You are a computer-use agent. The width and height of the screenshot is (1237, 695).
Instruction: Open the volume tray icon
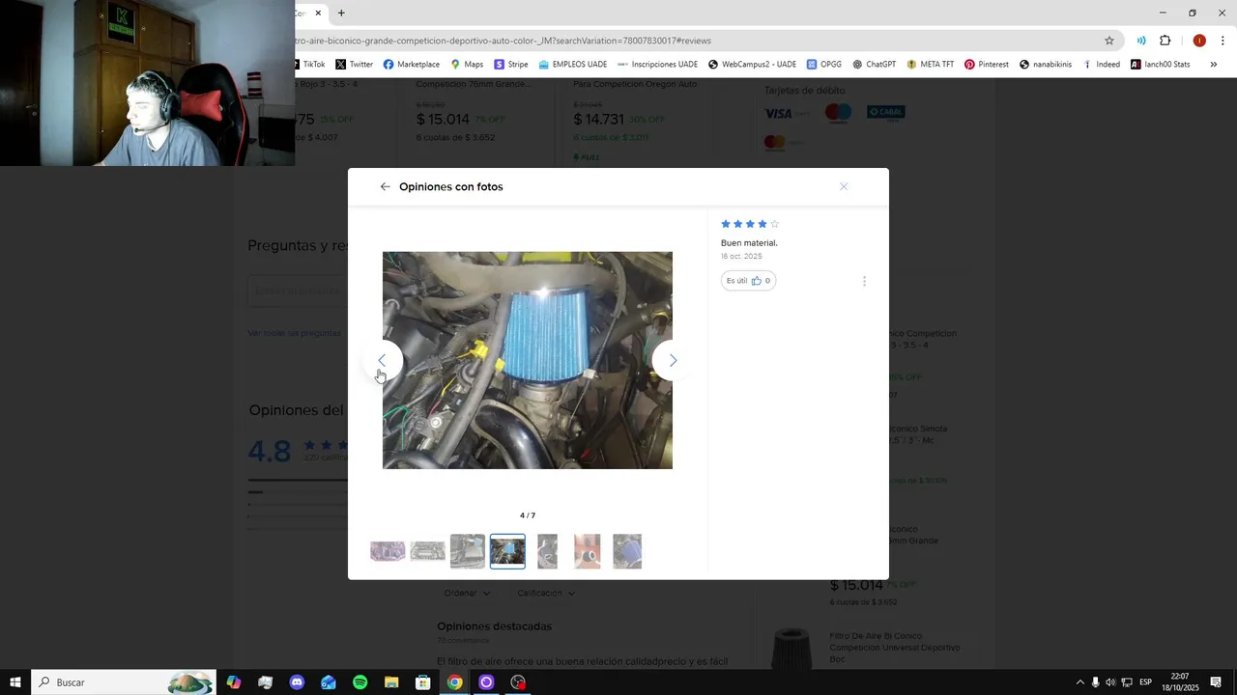pos(1110,682)
